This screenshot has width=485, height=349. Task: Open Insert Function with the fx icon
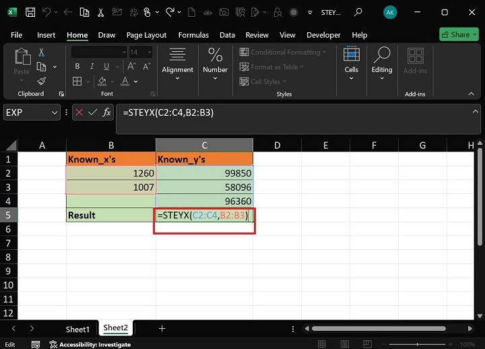106,113
